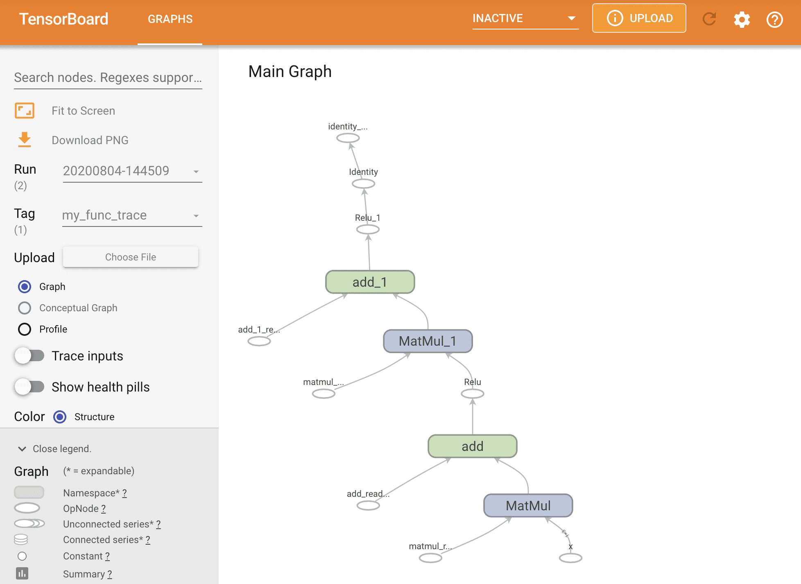801x584 pixels.
Task: Click the Fit to Screen icon
Action: coord(24,111)
